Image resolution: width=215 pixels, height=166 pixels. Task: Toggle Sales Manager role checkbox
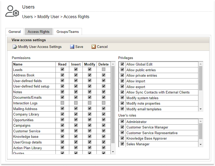click(122, 144)
